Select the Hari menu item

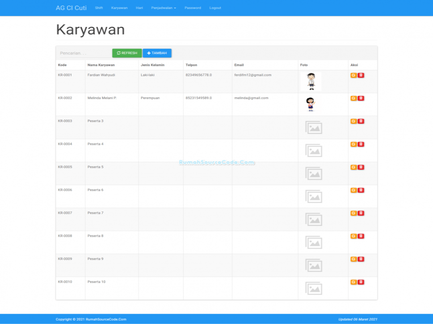[x=139, y=8]
